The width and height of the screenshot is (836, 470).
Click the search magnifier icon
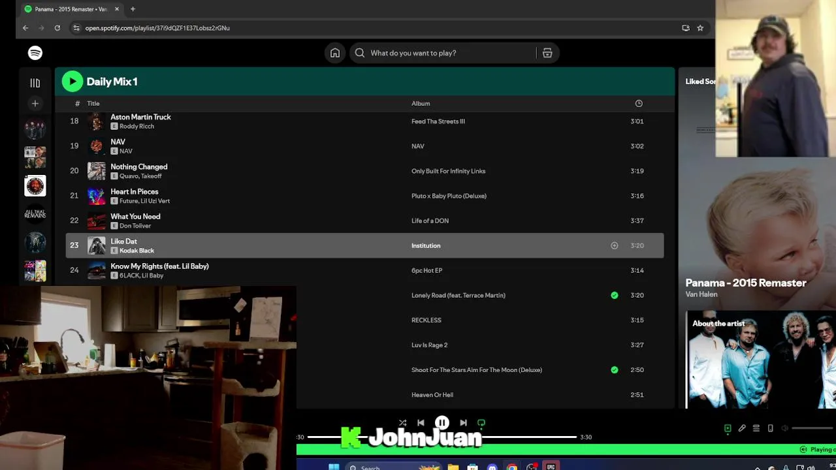[x=360, y=53]
